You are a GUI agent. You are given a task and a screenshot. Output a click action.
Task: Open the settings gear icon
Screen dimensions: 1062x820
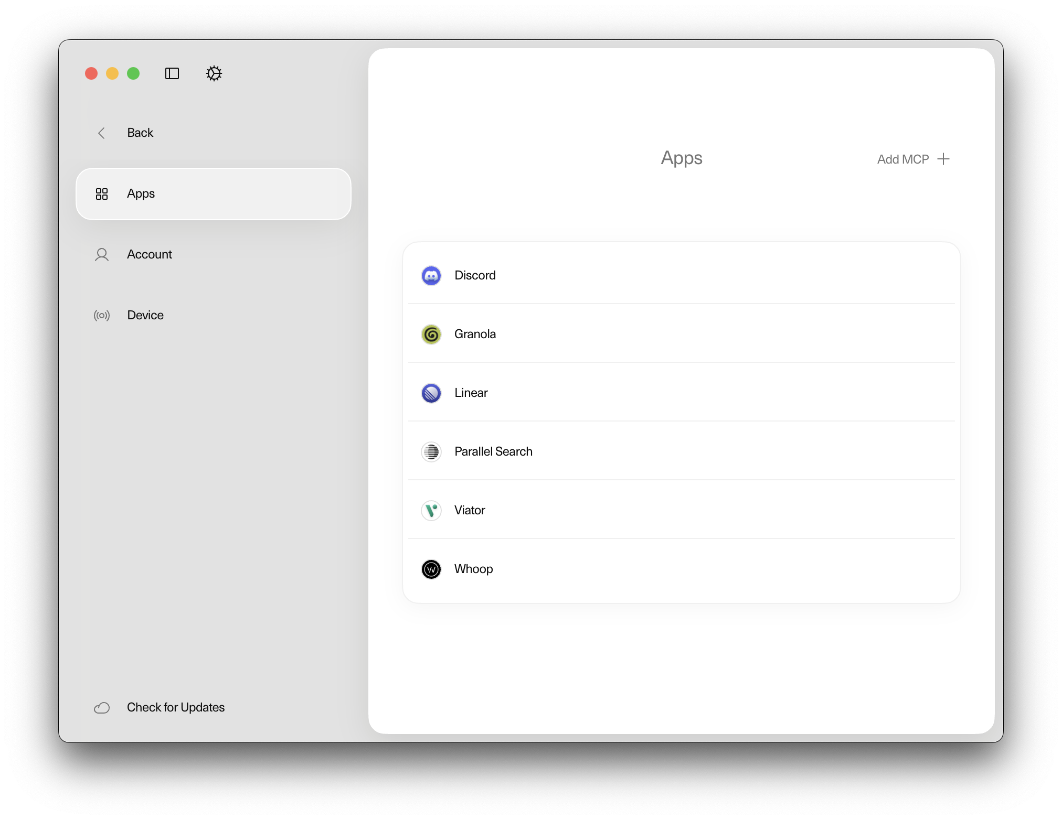click(x=214, y=73)
